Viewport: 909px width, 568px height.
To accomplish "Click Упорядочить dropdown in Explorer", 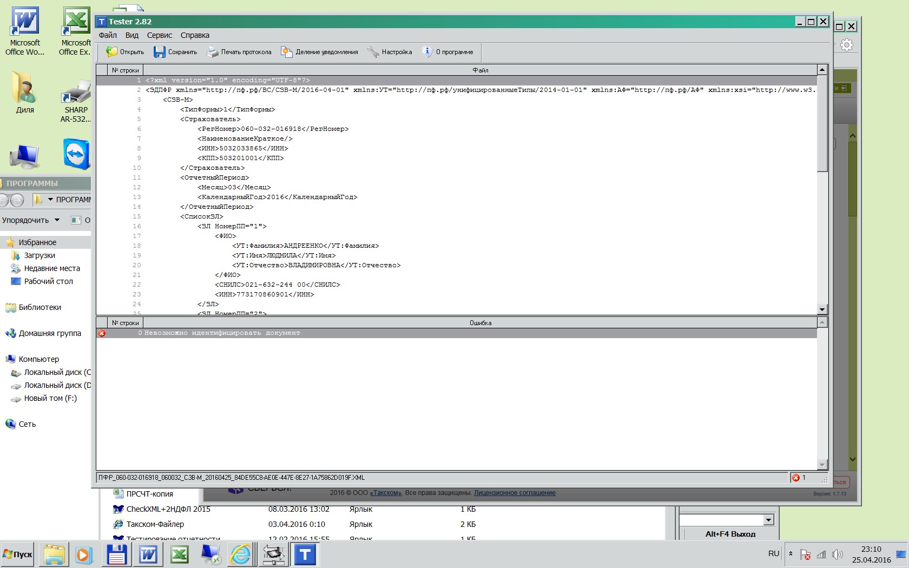I will click(31, 220).
